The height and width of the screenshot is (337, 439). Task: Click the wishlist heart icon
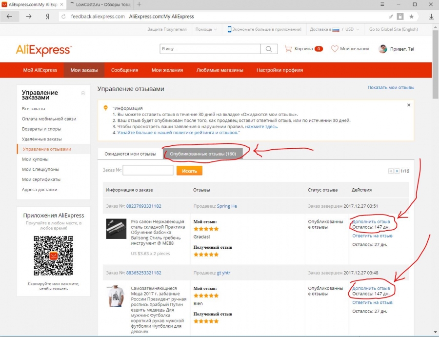coord(335,49)
